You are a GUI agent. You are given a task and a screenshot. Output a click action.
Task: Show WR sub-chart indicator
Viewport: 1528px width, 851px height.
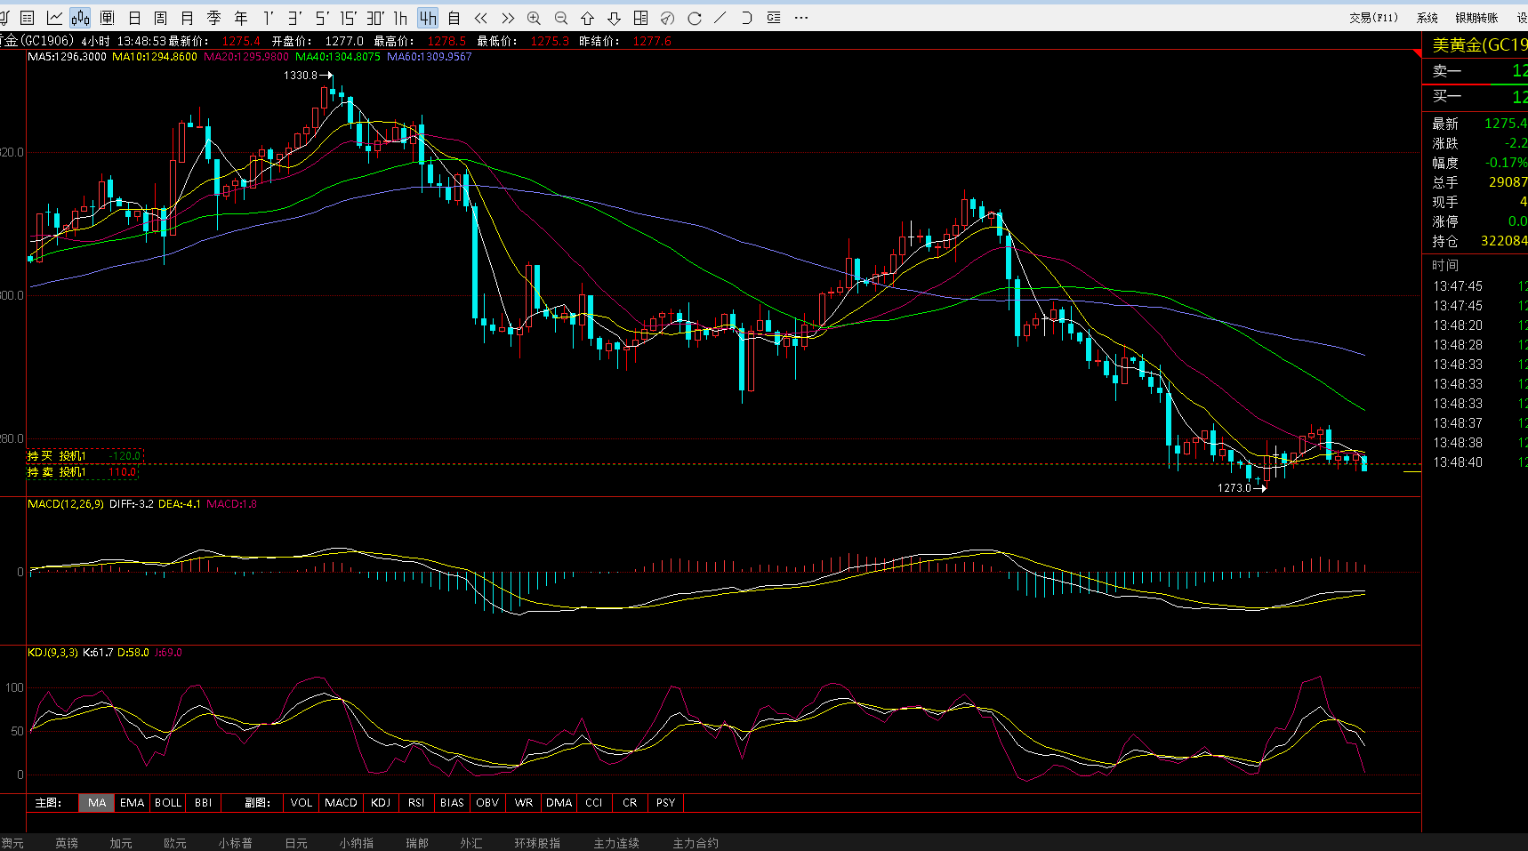pyautogui.click(x=524, y=803)
